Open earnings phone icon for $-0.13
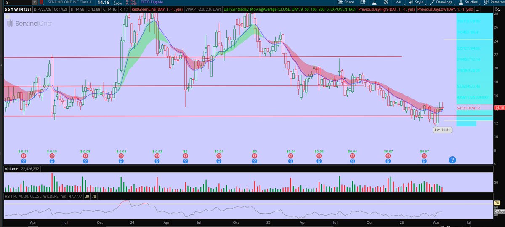505x227 pixels. [23, 155]
